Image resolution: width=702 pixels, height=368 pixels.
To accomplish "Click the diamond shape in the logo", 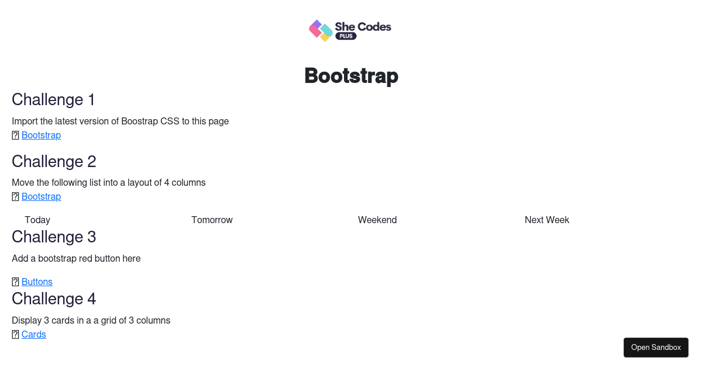I will click(319, 30).
